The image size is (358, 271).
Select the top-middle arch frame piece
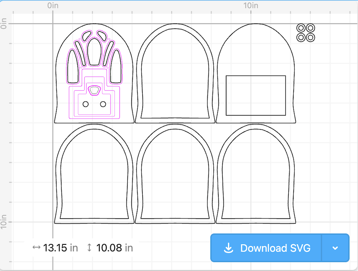point(175,73)
